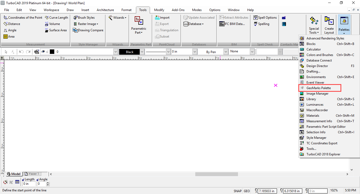Viewport: 360px width, 194px height.
Task: Activate the Curve Length tool
Action: coord(56,18)
